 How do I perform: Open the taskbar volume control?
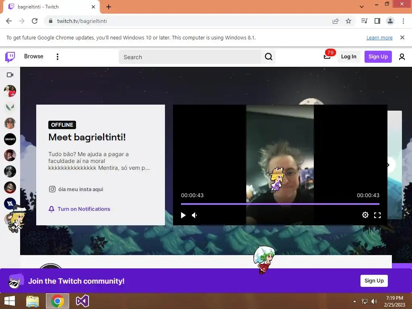pyautogui.click(x=374, y=301)
